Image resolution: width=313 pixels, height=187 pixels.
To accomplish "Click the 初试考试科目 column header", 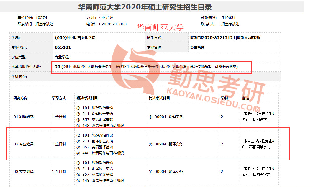I will click(x=87, y=98).
